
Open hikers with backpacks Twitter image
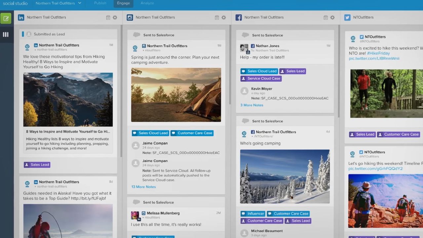pyautogui.click(x=386, y=201)
